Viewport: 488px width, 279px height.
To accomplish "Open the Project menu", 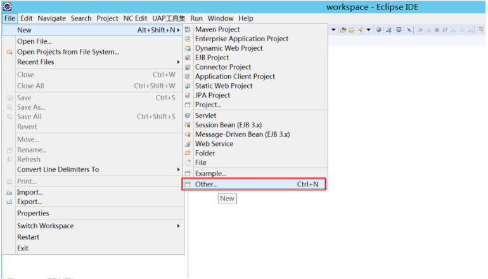I will click(x=107, y=18).
